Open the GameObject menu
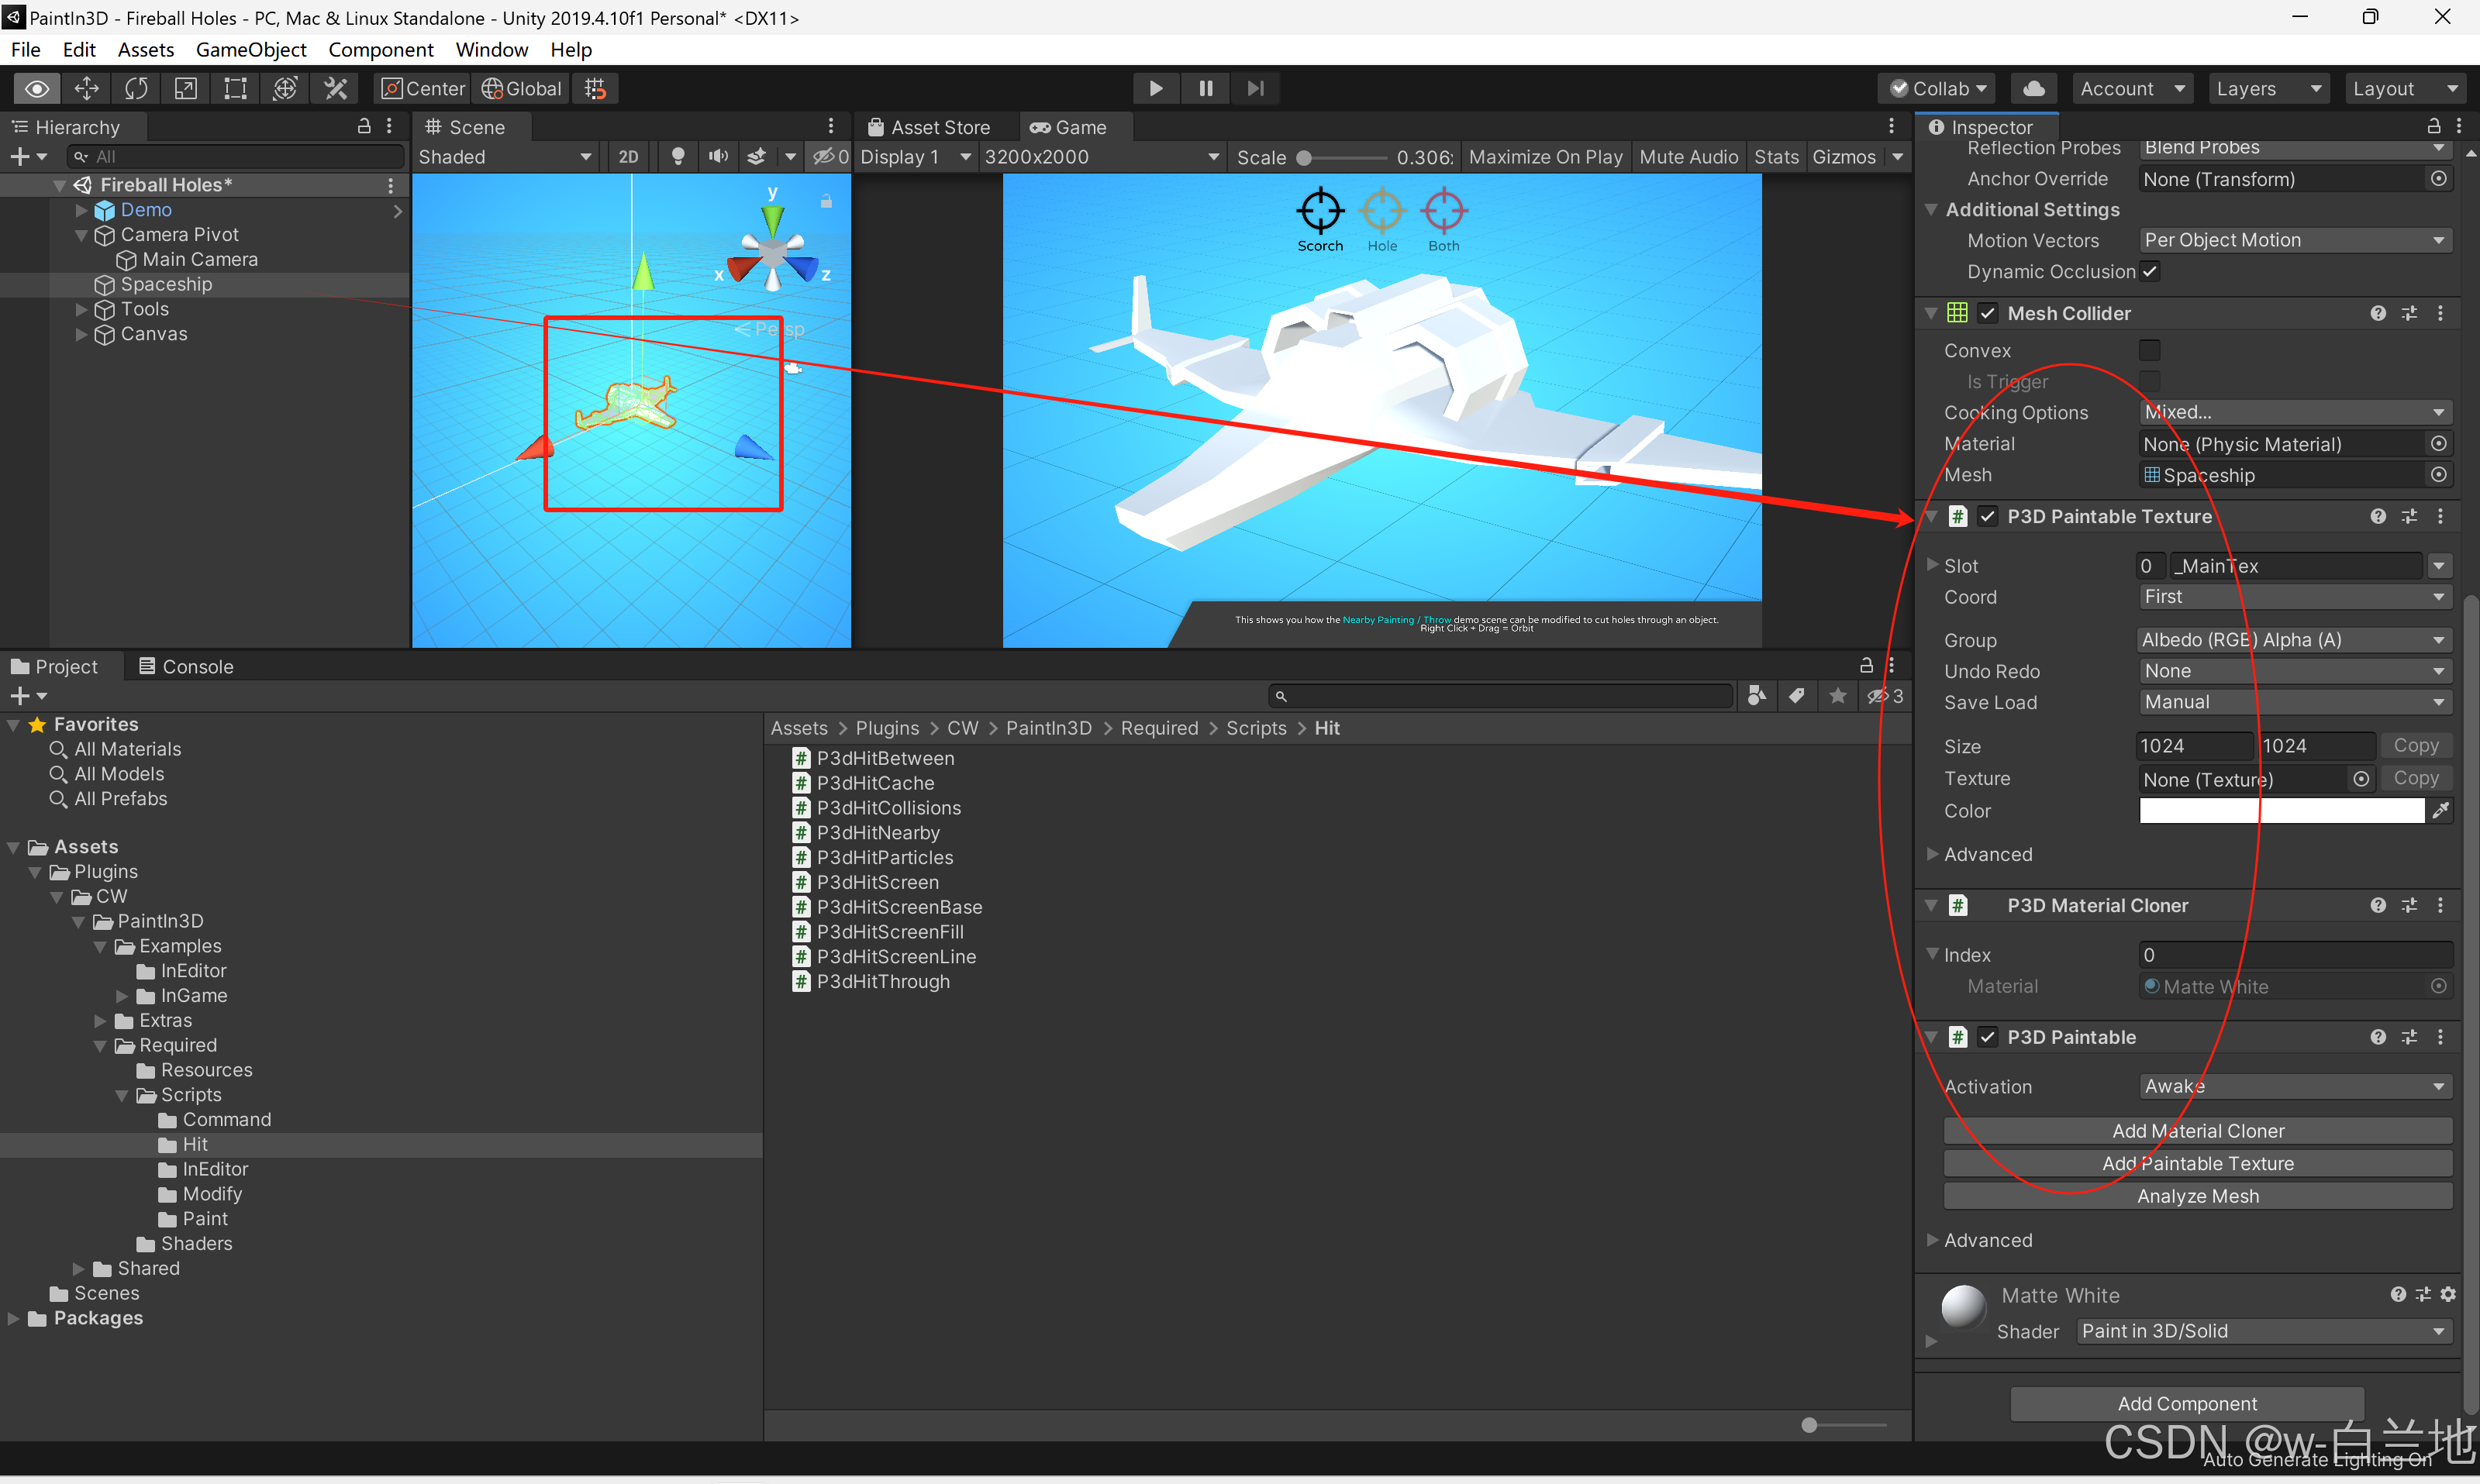The height and width of the screenshot is (1484, 2480). [250, 50]
